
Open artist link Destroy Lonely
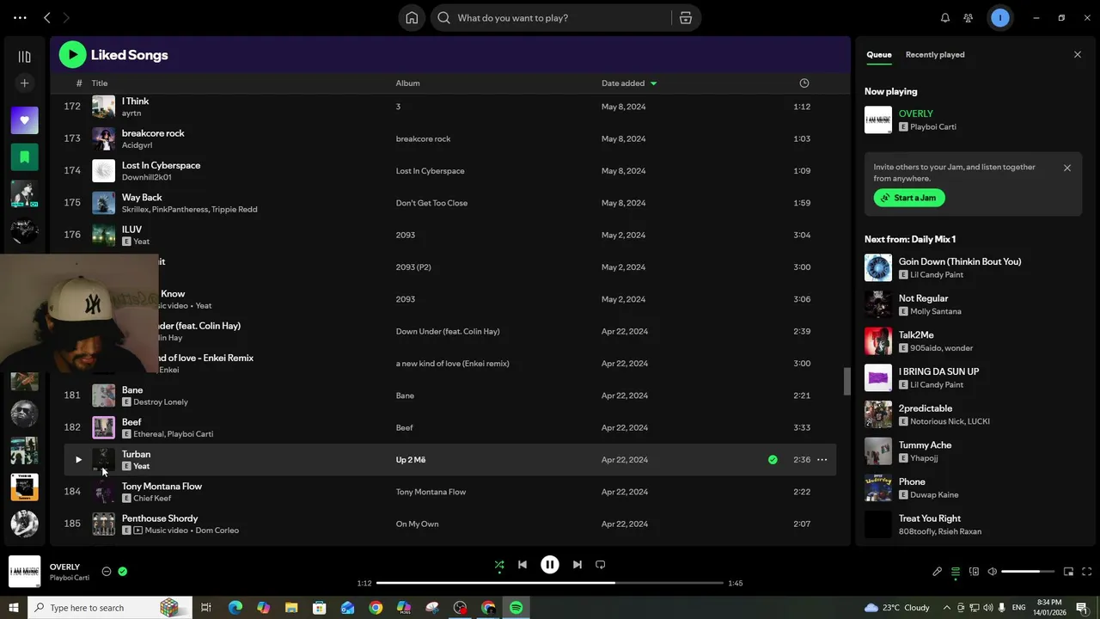[x=161, y=402]
